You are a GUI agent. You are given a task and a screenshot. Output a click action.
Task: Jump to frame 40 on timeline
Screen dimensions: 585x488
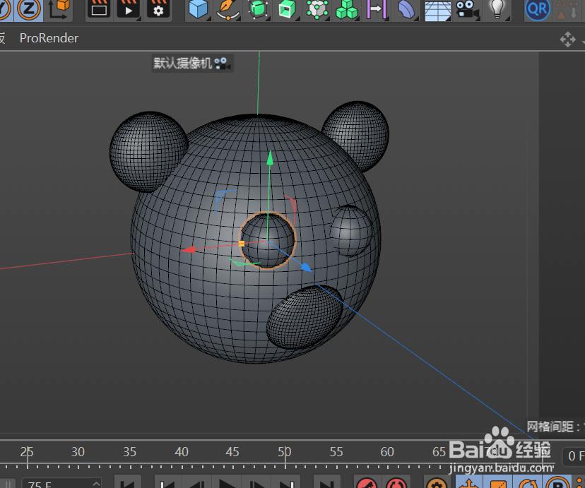(x=182, y=452)
